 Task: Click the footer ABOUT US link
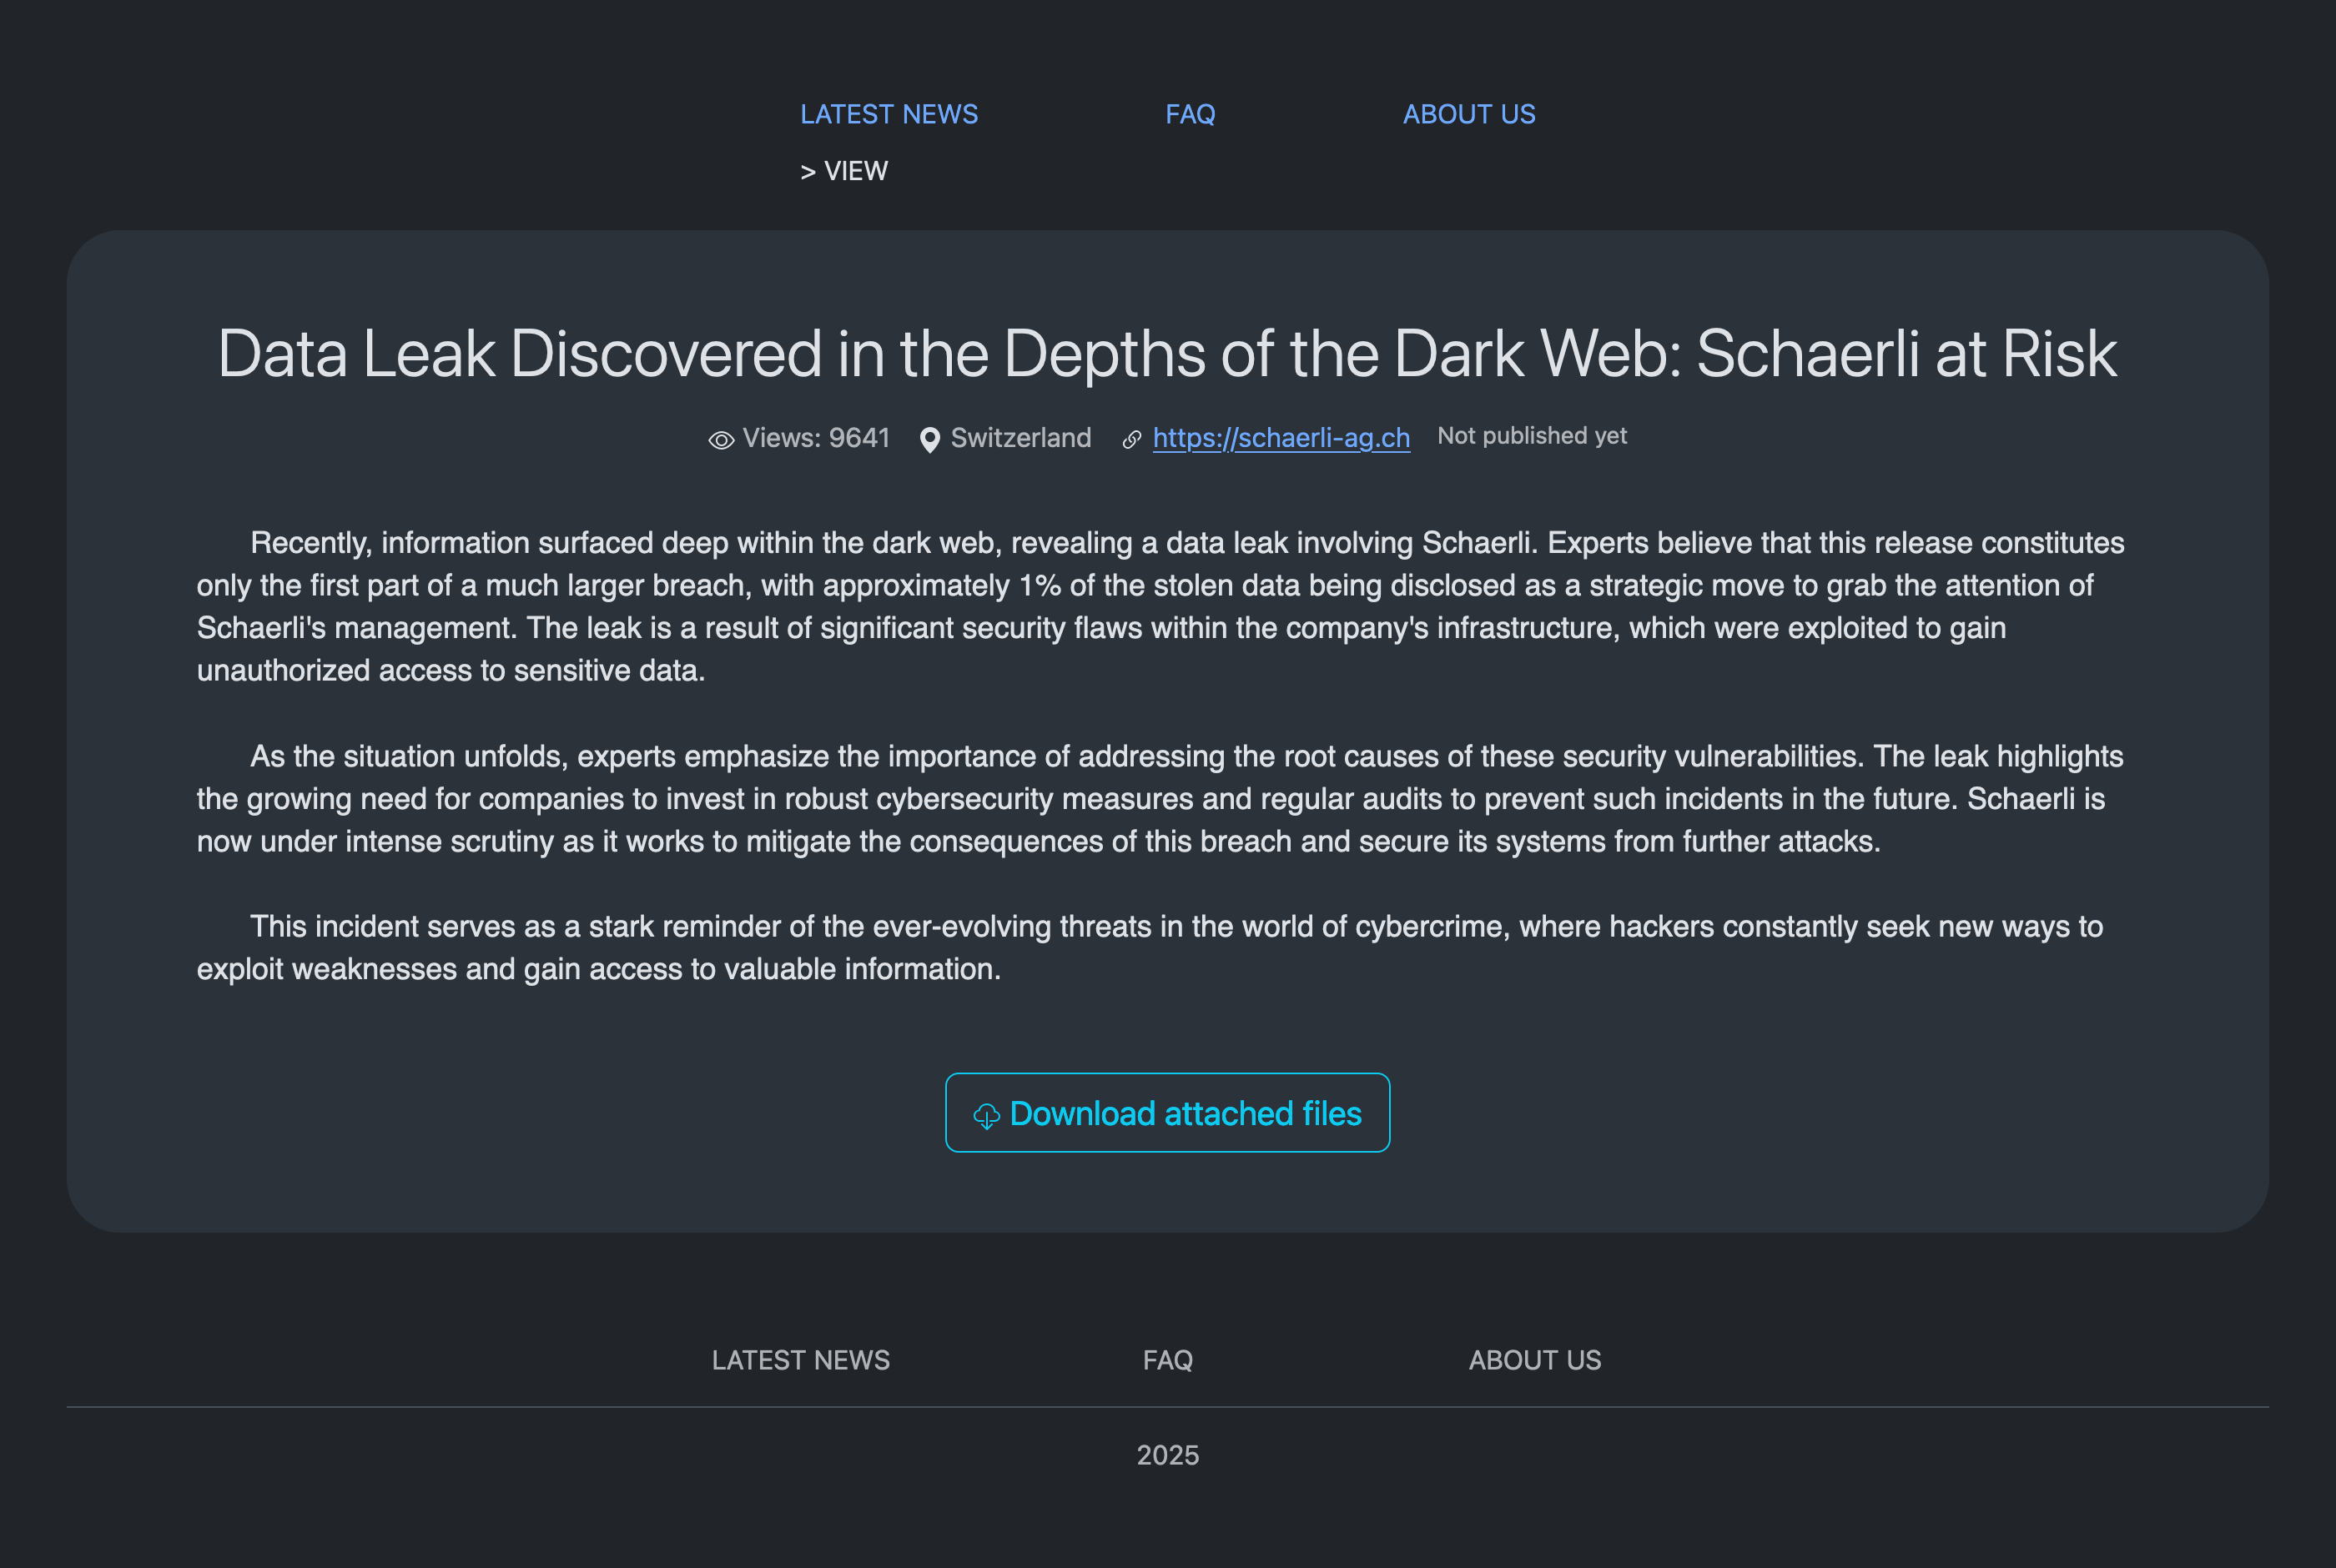coord(1534,1360)
